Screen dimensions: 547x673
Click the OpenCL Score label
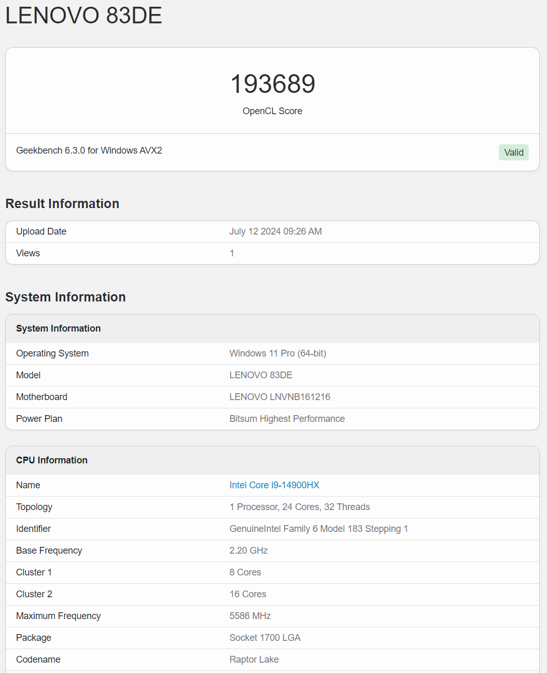point(272,111)
